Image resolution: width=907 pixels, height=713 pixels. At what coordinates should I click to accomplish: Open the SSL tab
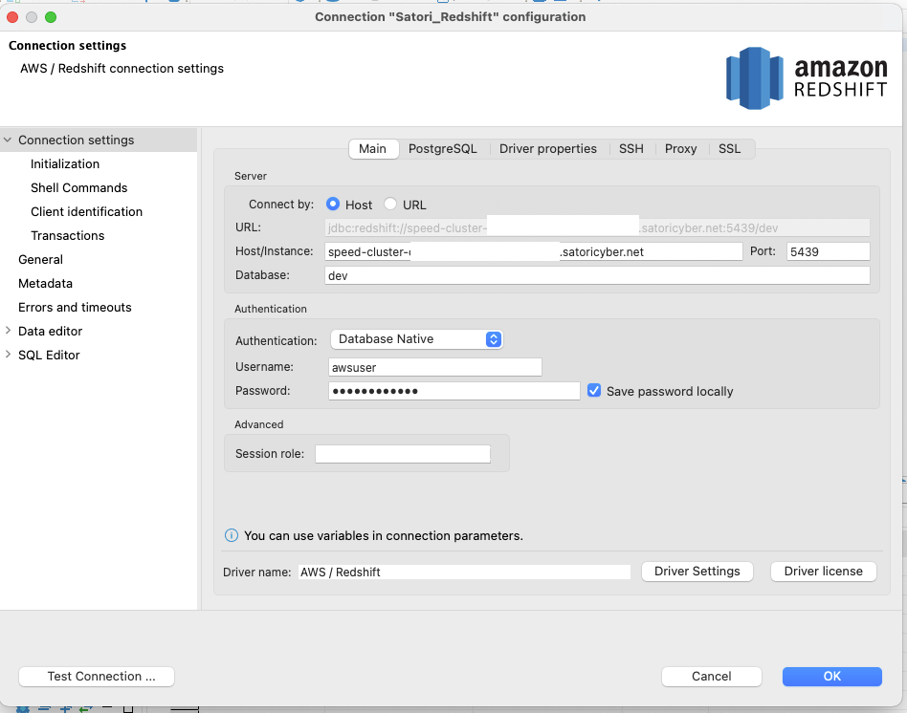729,148
